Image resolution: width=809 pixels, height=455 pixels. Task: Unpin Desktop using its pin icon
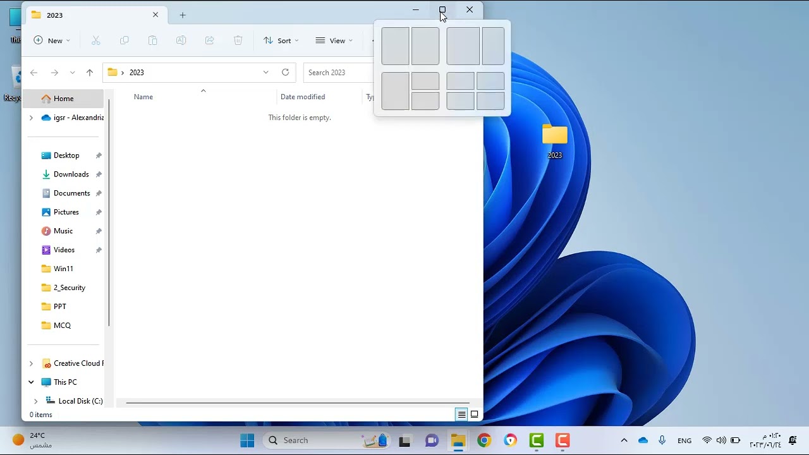point(99,155)
